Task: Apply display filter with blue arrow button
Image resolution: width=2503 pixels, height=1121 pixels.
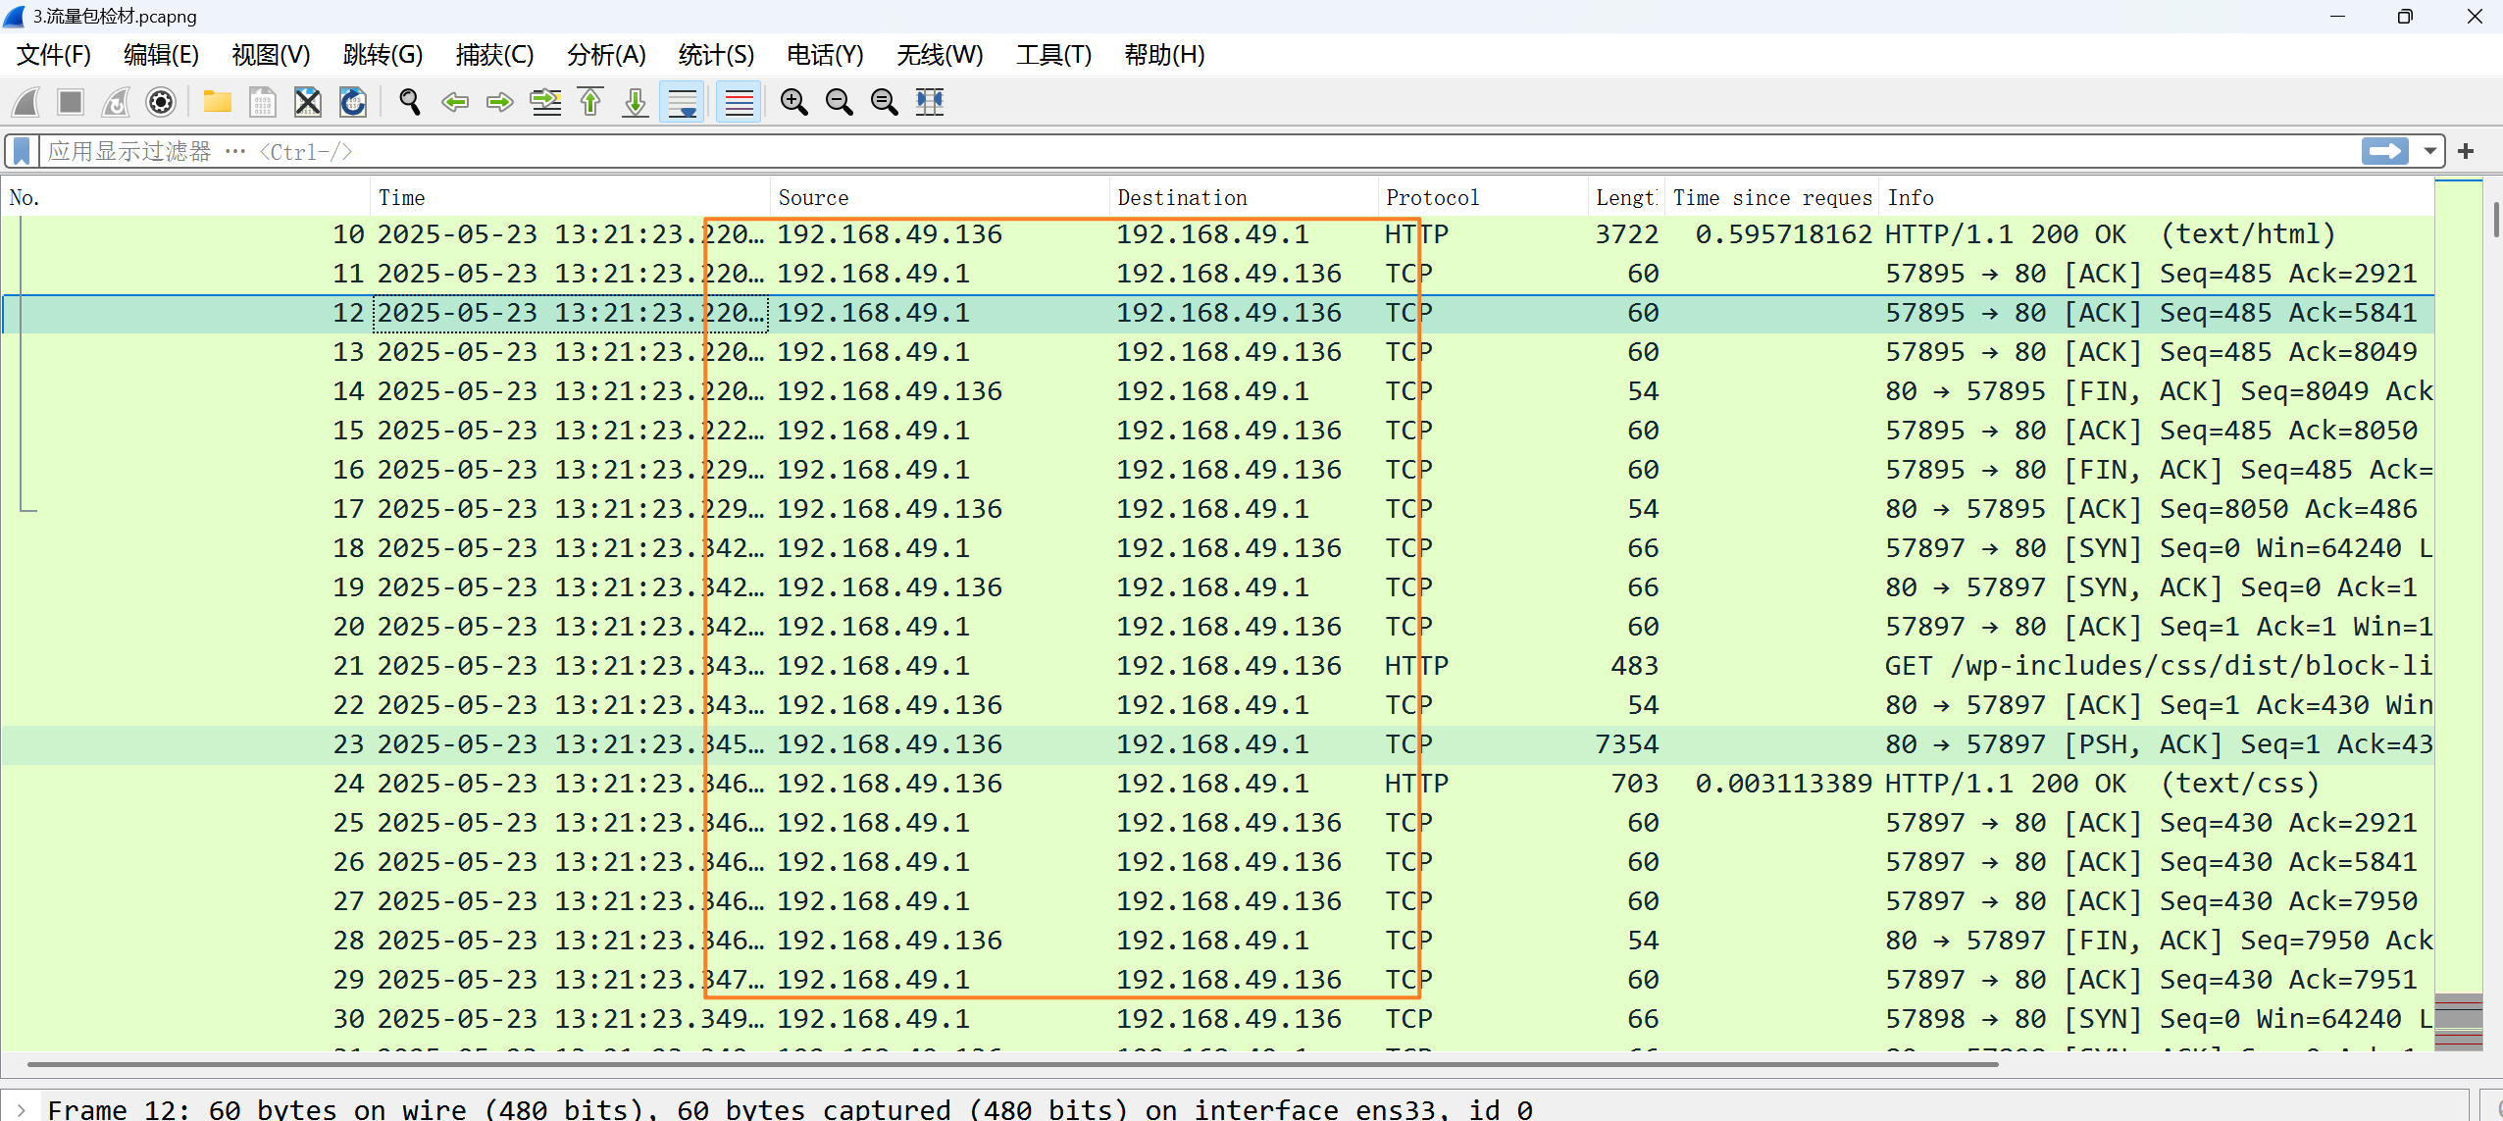Action: coord(2384,151)
